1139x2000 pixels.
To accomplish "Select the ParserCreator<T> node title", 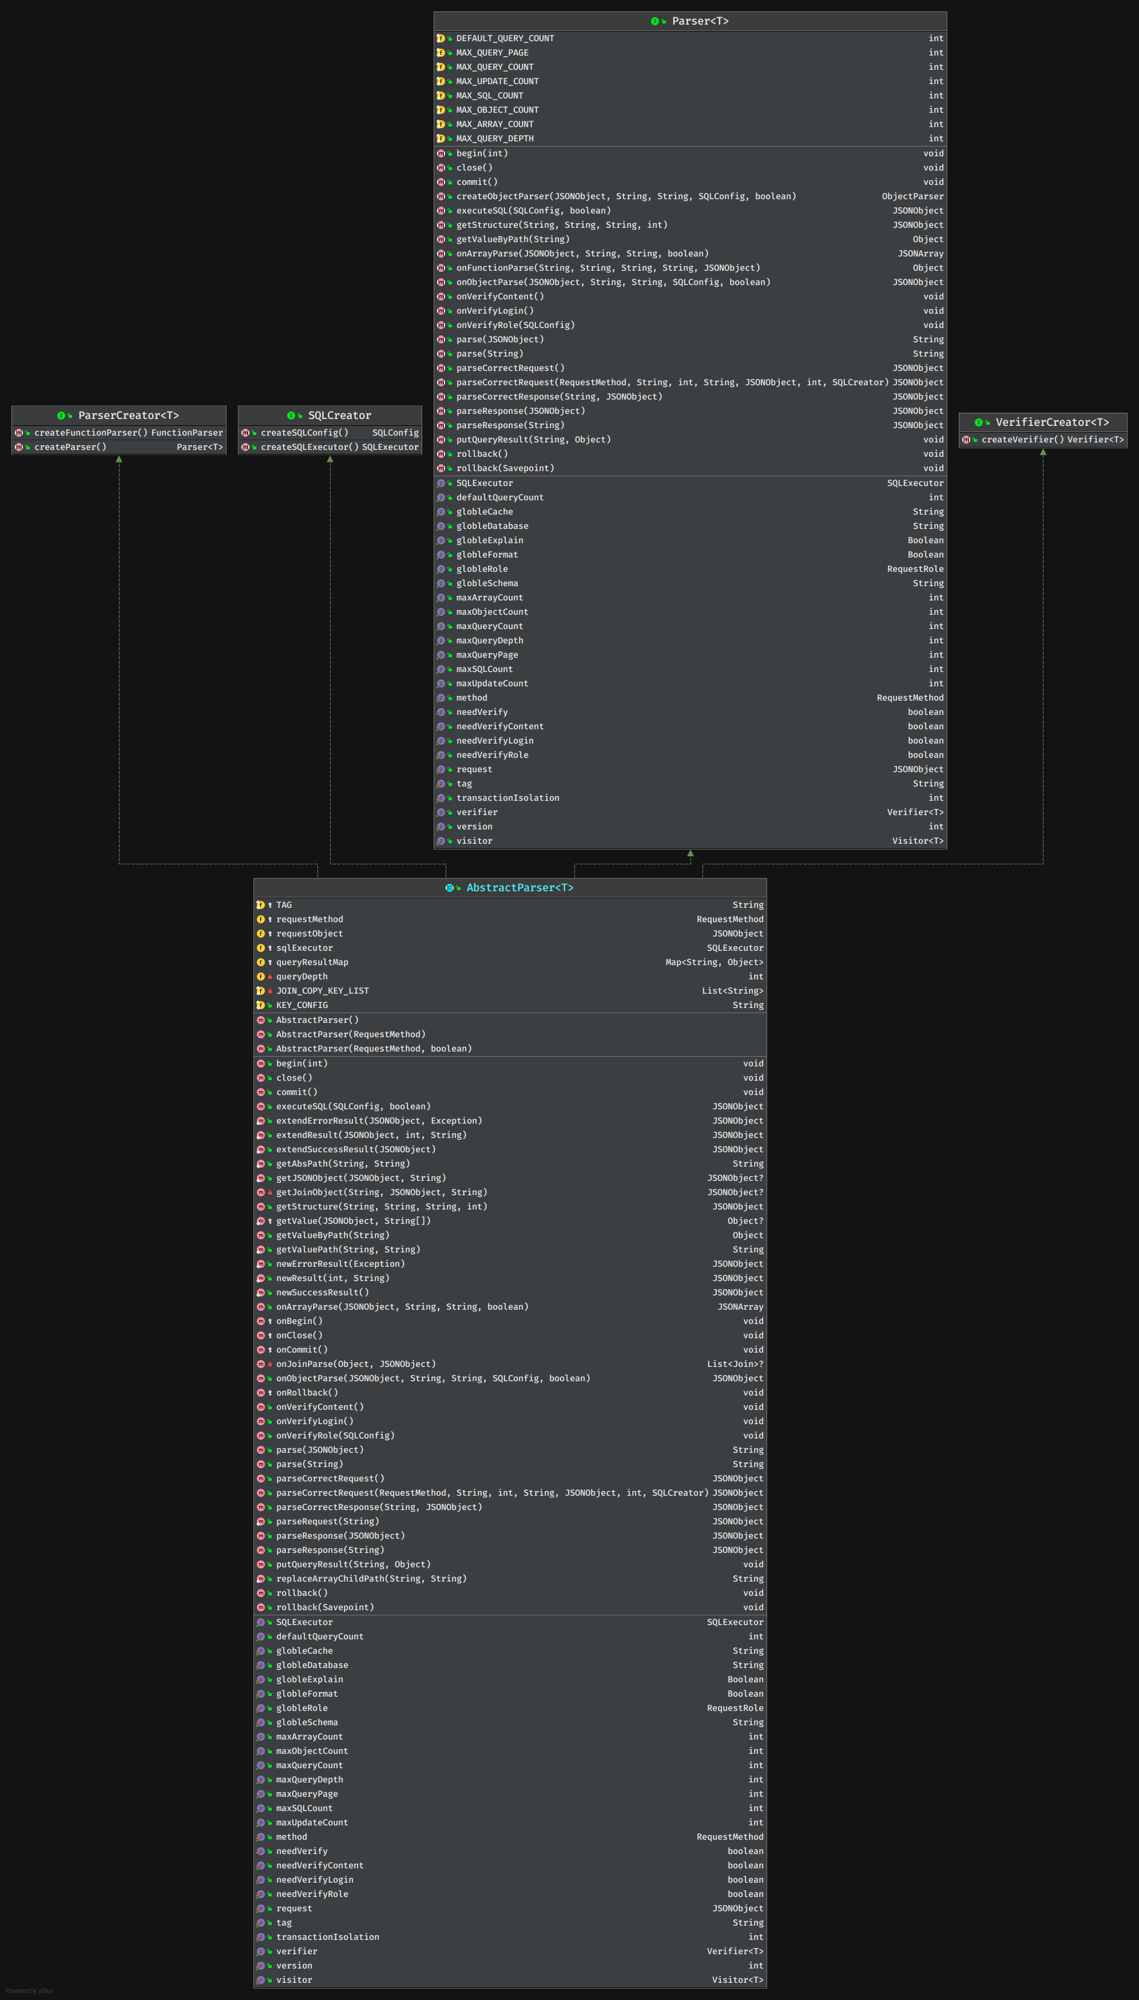I will coord(128,416).
